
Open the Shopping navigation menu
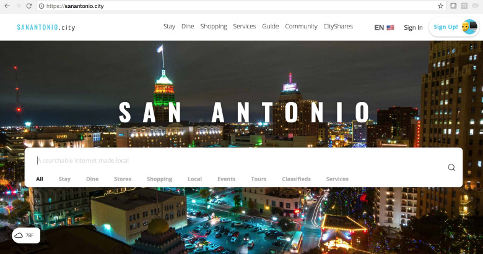tap(214, 27)
